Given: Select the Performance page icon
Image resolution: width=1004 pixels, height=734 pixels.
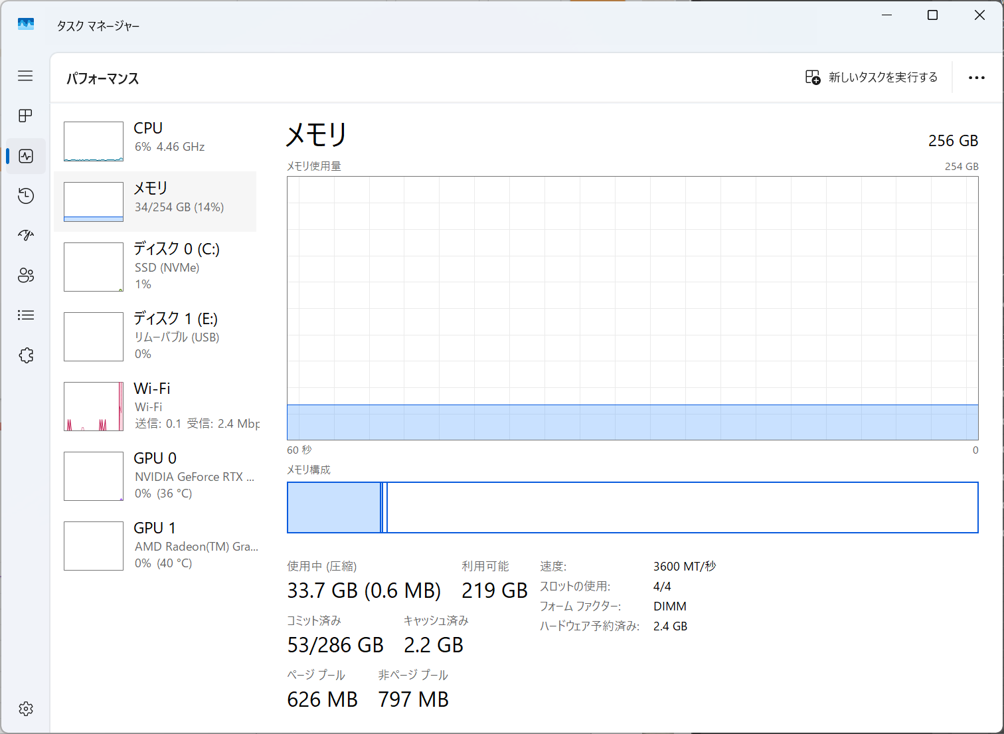Looking at the screenshot, I should click(x=26, y=156).
